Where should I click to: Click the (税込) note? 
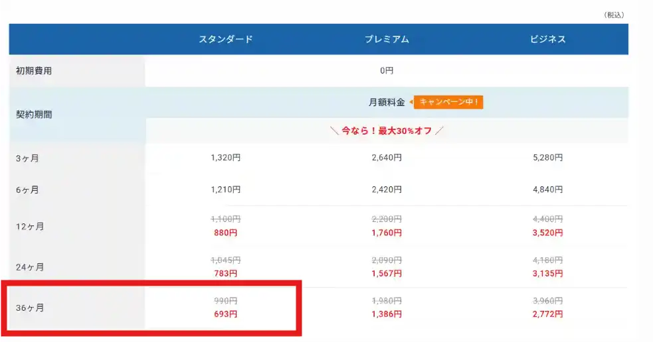point(614,15)
